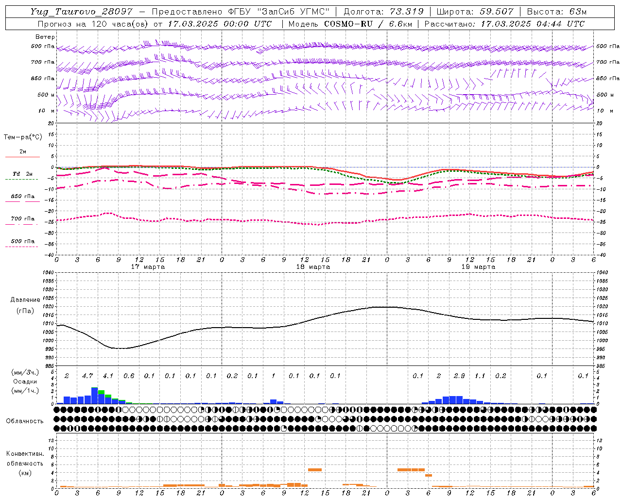Click the '17 марта' date label
This screenshot has width=622, height=497.
click(x=148, y=267)
